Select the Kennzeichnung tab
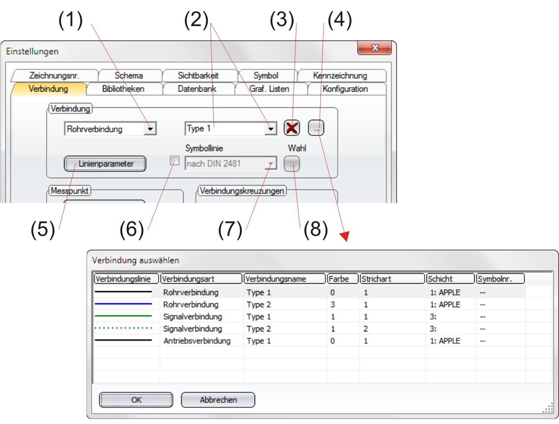The image size is (559, 424). coord(340,75)
